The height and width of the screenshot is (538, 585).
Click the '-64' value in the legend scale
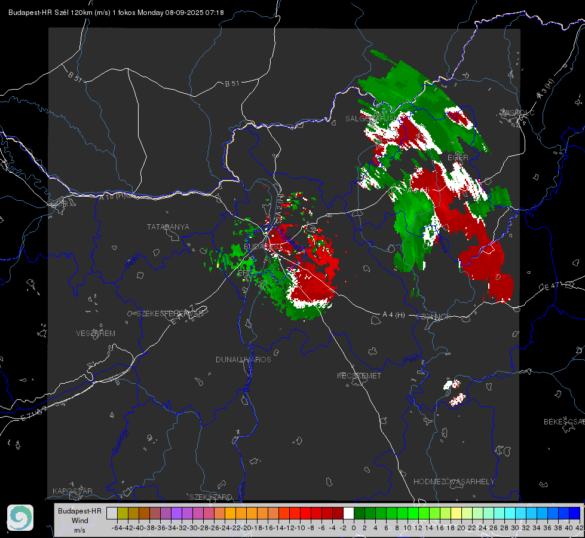(x=117, y=528)
